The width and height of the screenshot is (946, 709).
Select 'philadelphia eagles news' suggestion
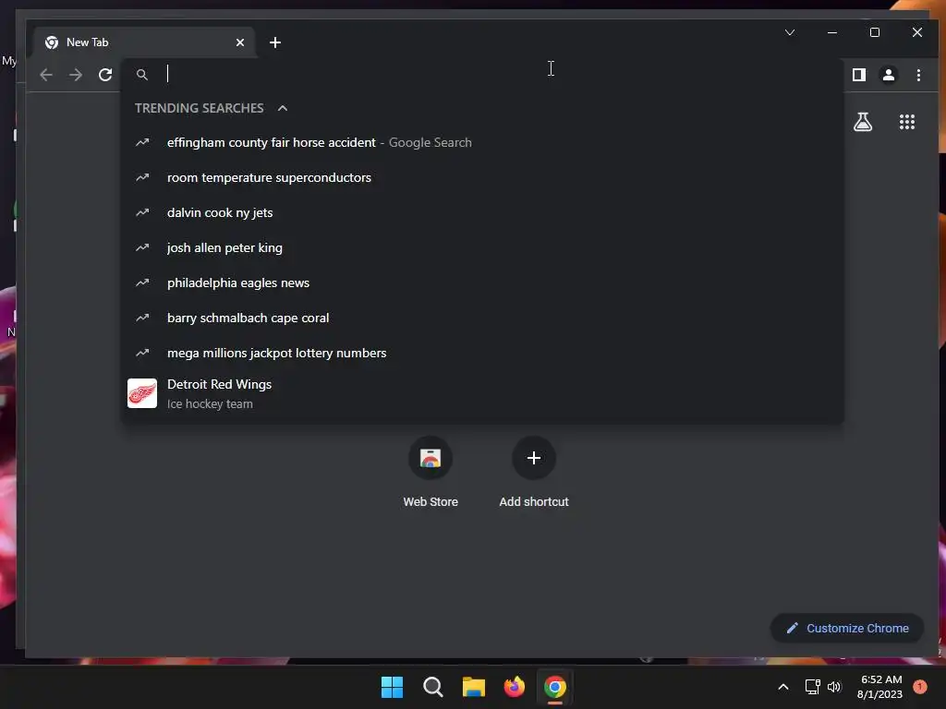pyautogui.click(x=482, y=282)
